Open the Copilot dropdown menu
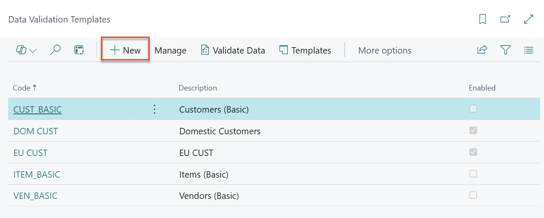 tap(26, 50)
